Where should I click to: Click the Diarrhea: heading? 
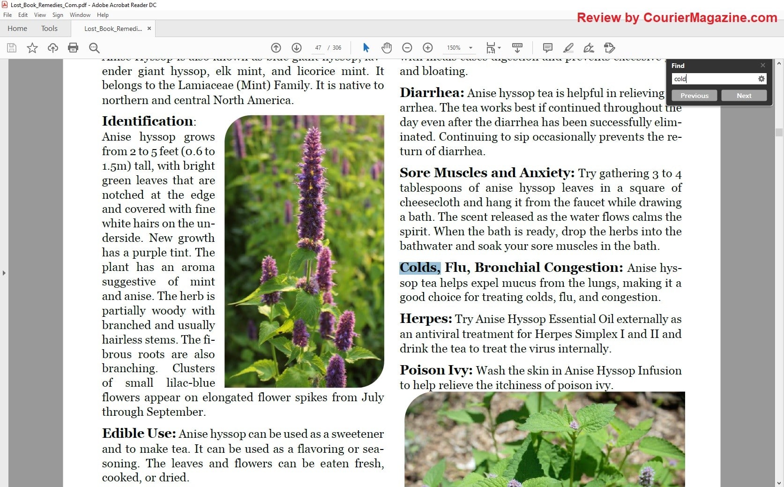point(432,93)
